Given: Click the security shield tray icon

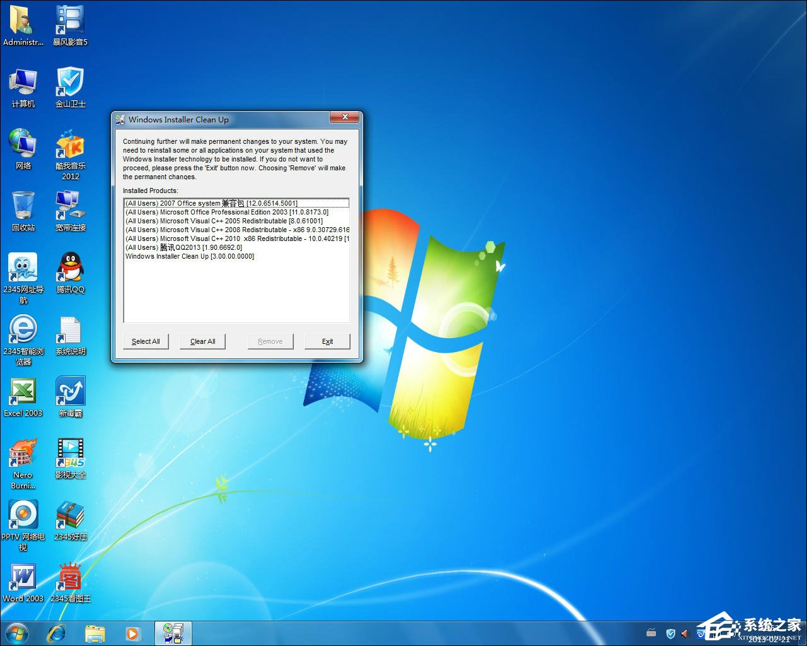Looking at the screenshot, I should [x=670, y=633].
